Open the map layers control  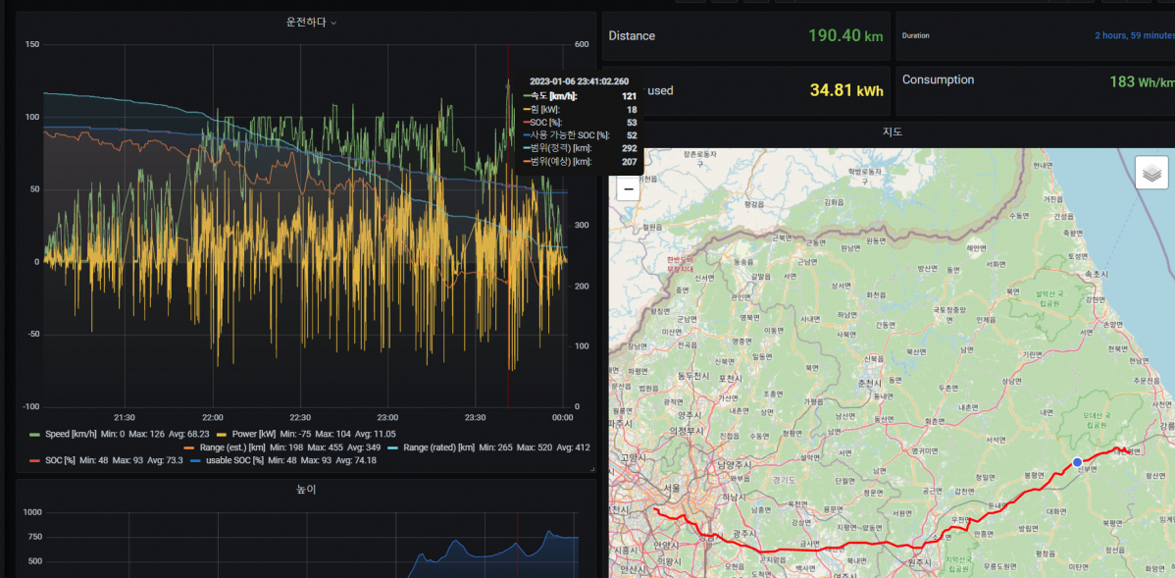pos(1151,173)
